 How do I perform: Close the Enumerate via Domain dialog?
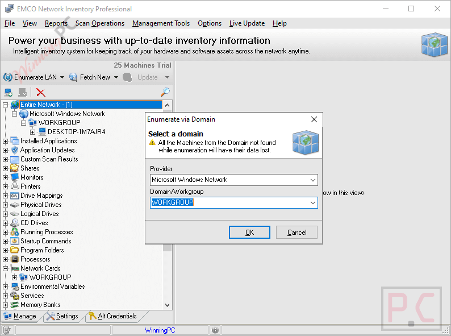314,119
